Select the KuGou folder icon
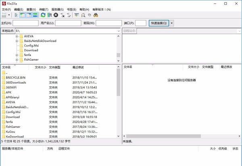Viewport: 242px width, 166px height. pos(4,132)
